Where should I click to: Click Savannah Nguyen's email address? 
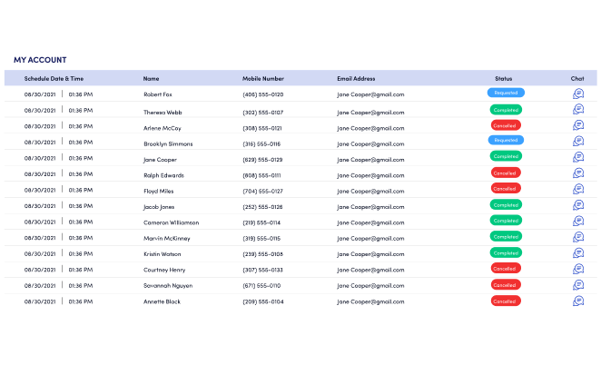pos(370,286)
